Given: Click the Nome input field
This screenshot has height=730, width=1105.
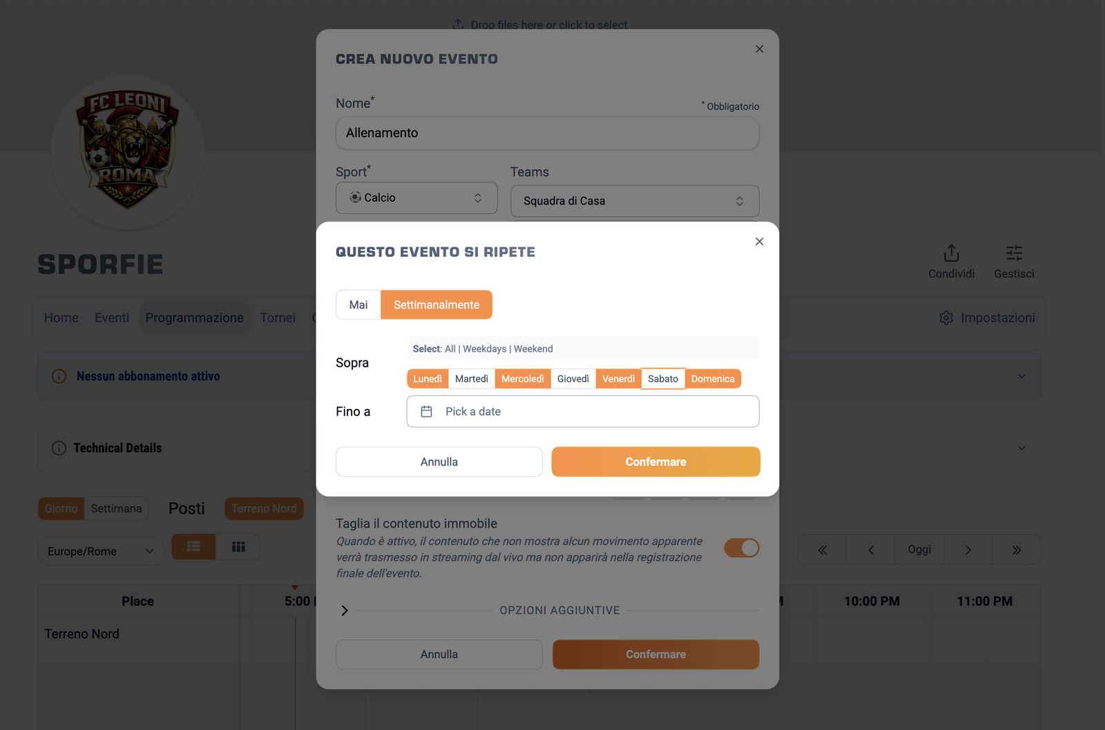Looking at the screenshot, I should (x=547, y=133).
